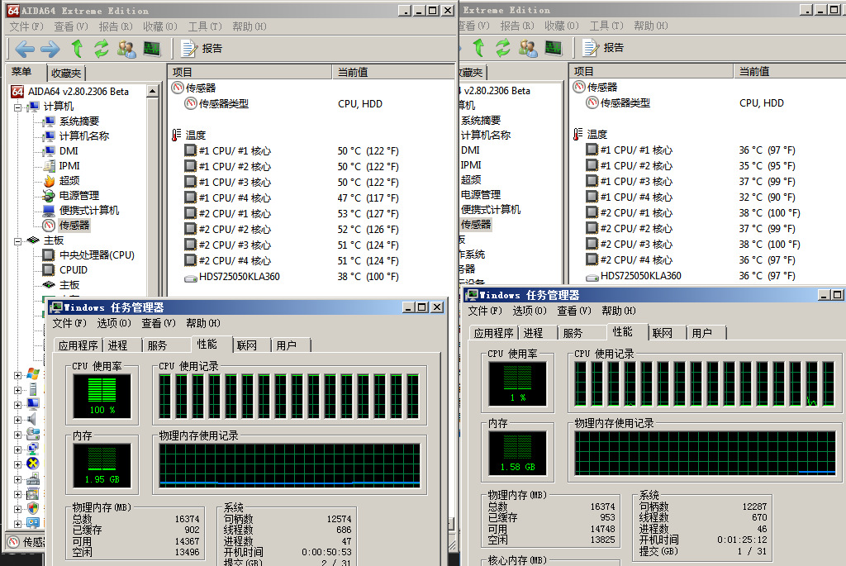846x566 pixels.
Task: Click the DirectX X icon in left tree
Action: point(33,464)
